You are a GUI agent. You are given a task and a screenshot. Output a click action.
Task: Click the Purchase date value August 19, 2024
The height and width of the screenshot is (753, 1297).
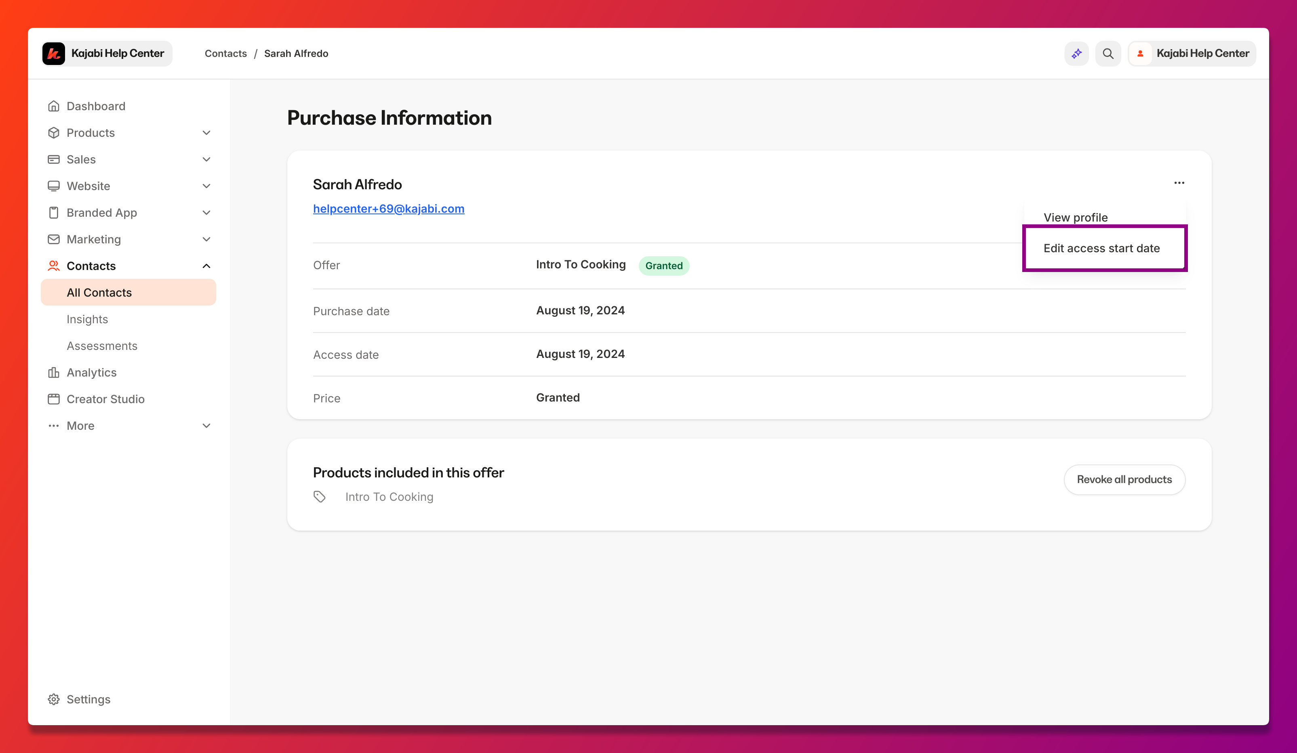[580, 310]
